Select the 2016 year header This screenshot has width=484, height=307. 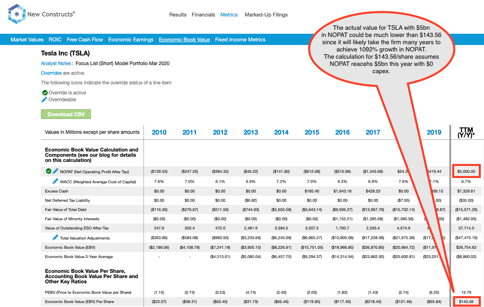(x=342, y=132)
